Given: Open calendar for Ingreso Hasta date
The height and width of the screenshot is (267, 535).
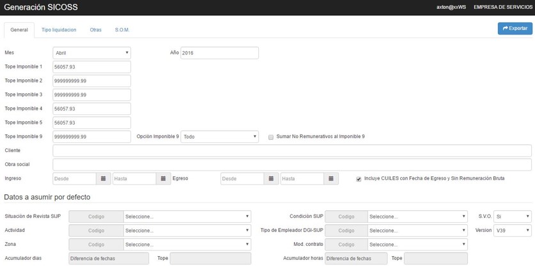Looking at the screenshot, I should 163,179.
